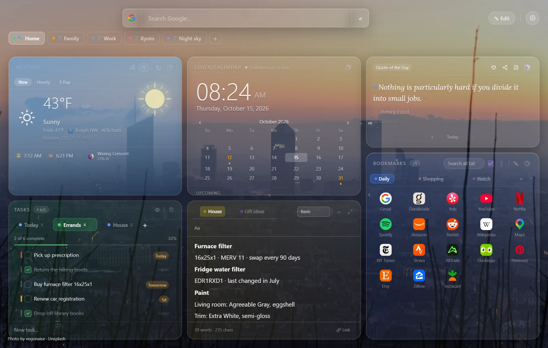The height and width of the screenshot is (348, 548).
Task: Go to the previous calendar month
Action: click(200, 123)
